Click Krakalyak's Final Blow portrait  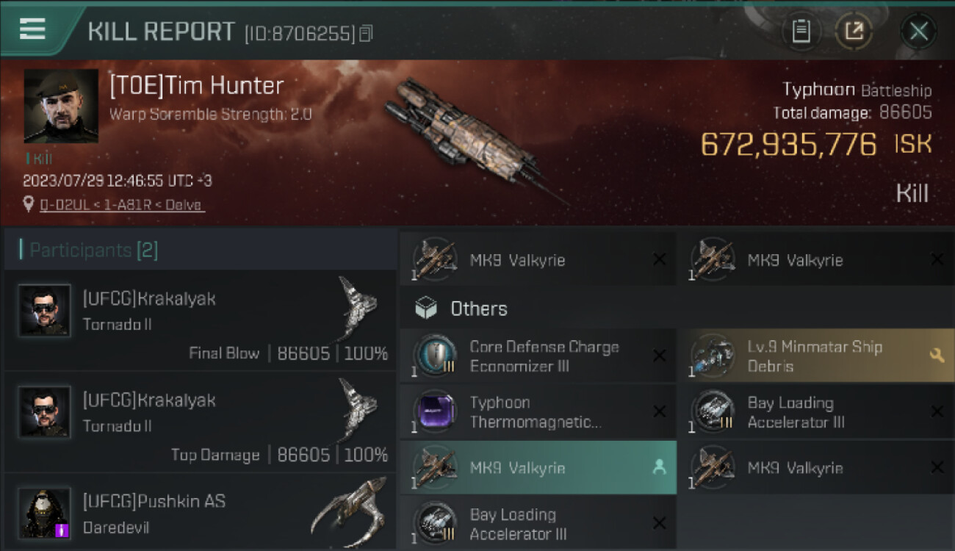pyautogui.click(x=45, y=310)
